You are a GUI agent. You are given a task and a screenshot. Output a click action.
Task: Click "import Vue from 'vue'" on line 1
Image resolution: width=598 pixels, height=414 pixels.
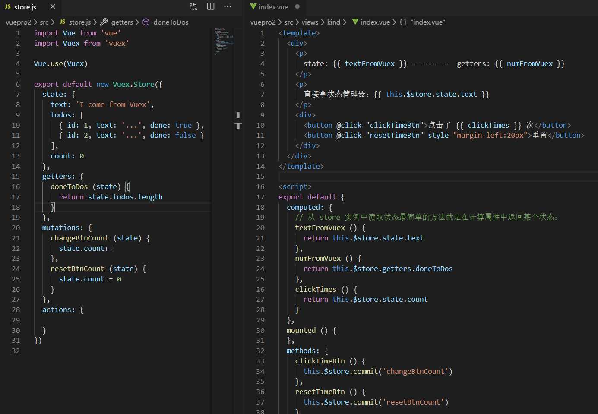coord(77,33)
